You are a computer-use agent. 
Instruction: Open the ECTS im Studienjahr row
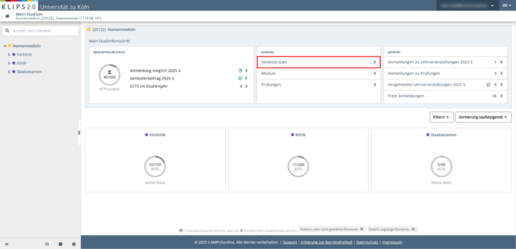pos(189,86)
